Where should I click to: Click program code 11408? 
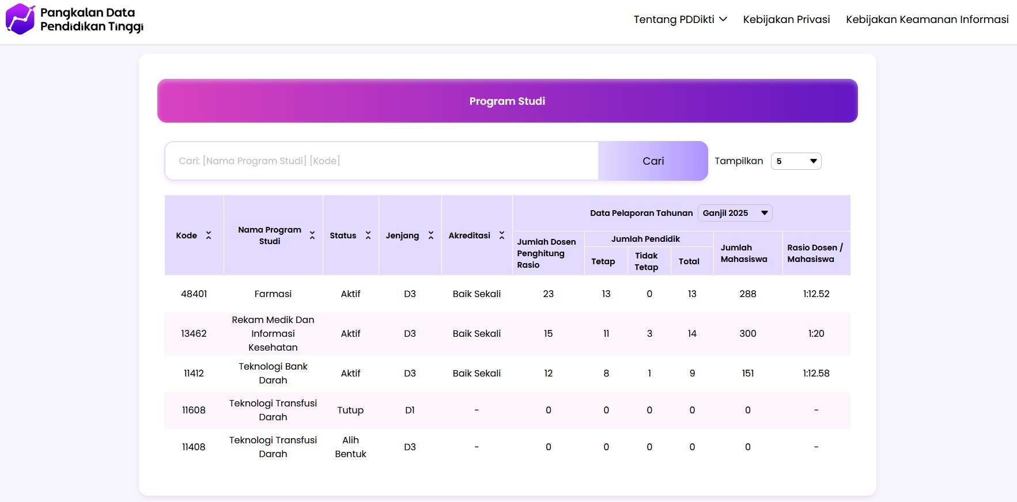pyautogui.click(x=194, y=447)
